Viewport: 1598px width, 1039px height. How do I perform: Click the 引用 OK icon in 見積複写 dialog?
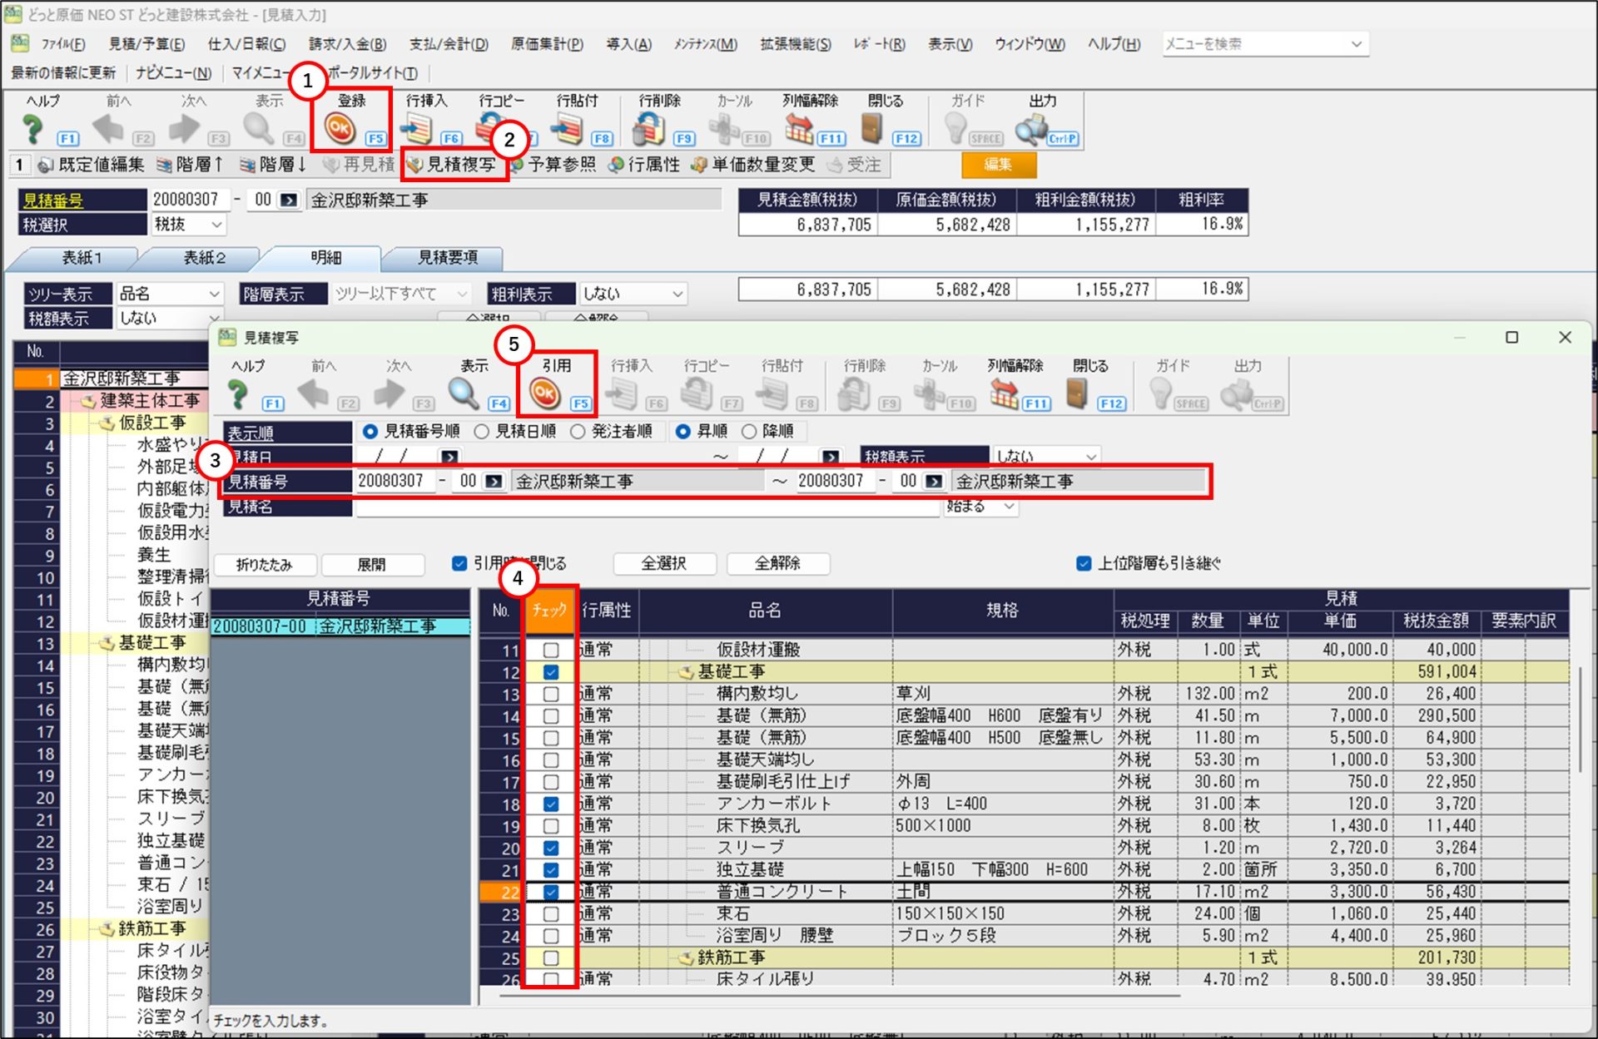pyautogui.click(x=545, y=393)
